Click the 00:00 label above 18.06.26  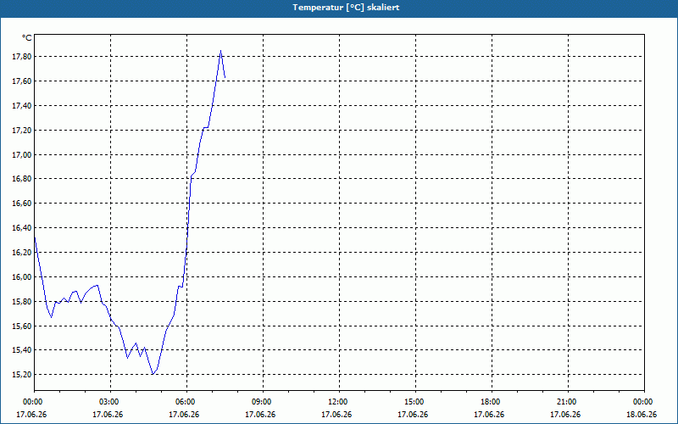(x=643, y=402)
